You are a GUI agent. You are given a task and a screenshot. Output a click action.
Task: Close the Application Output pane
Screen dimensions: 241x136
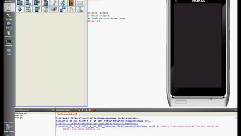[236, 110]
